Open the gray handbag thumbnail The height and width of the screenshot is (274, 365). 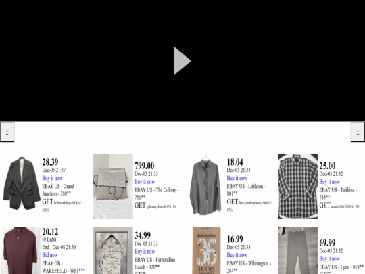point(113,186)
